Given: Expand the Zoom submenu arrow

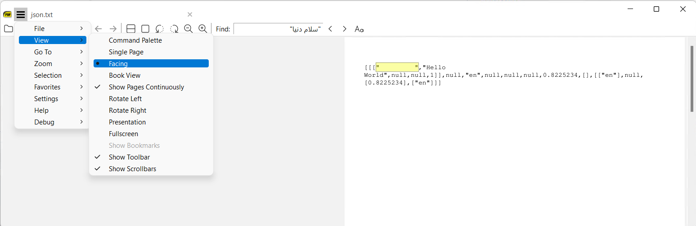Looking at the screenshot, I should (81, 63).
